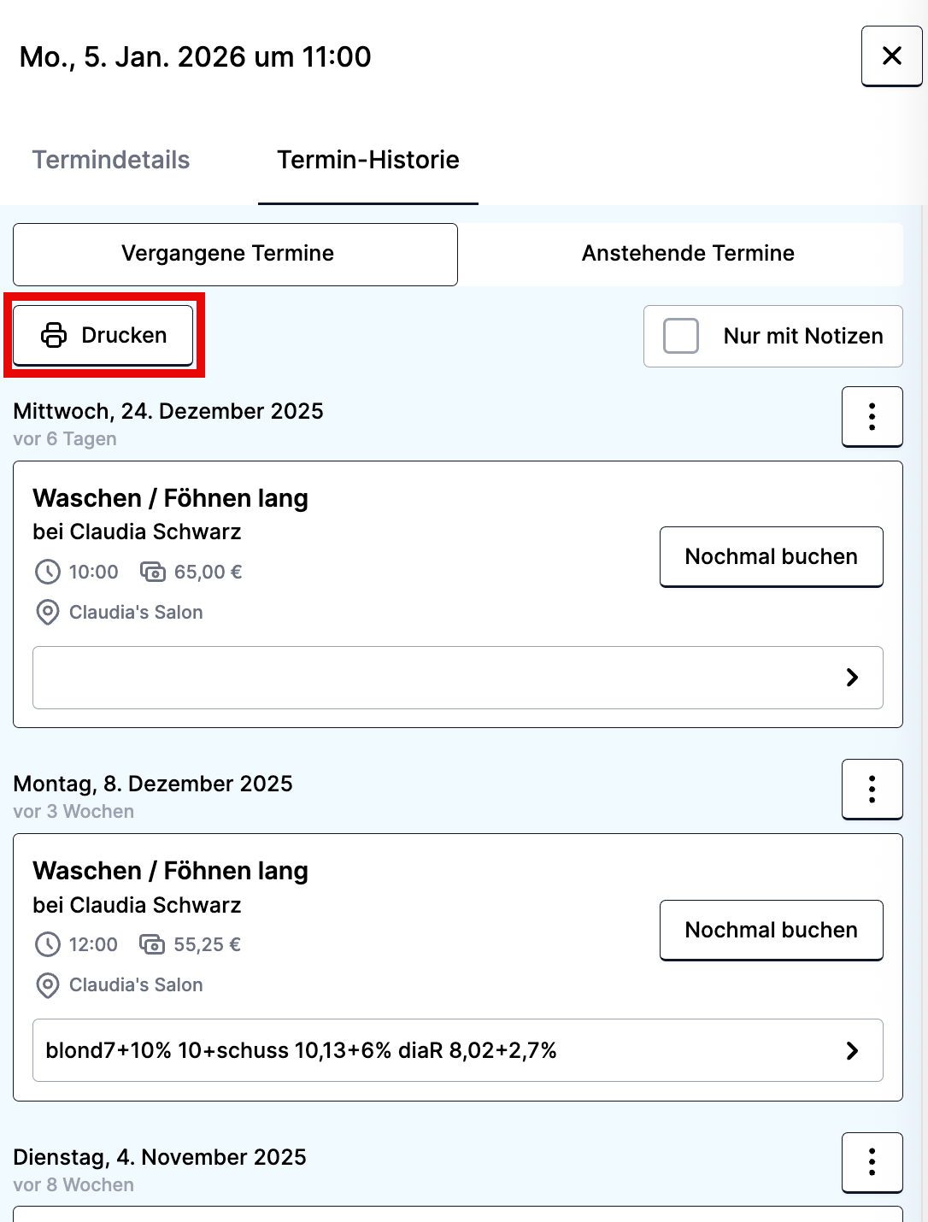Open three-dot menu for 24. Dezember 2025
Screen dimensions: 928x1222
tap(872, 416)
